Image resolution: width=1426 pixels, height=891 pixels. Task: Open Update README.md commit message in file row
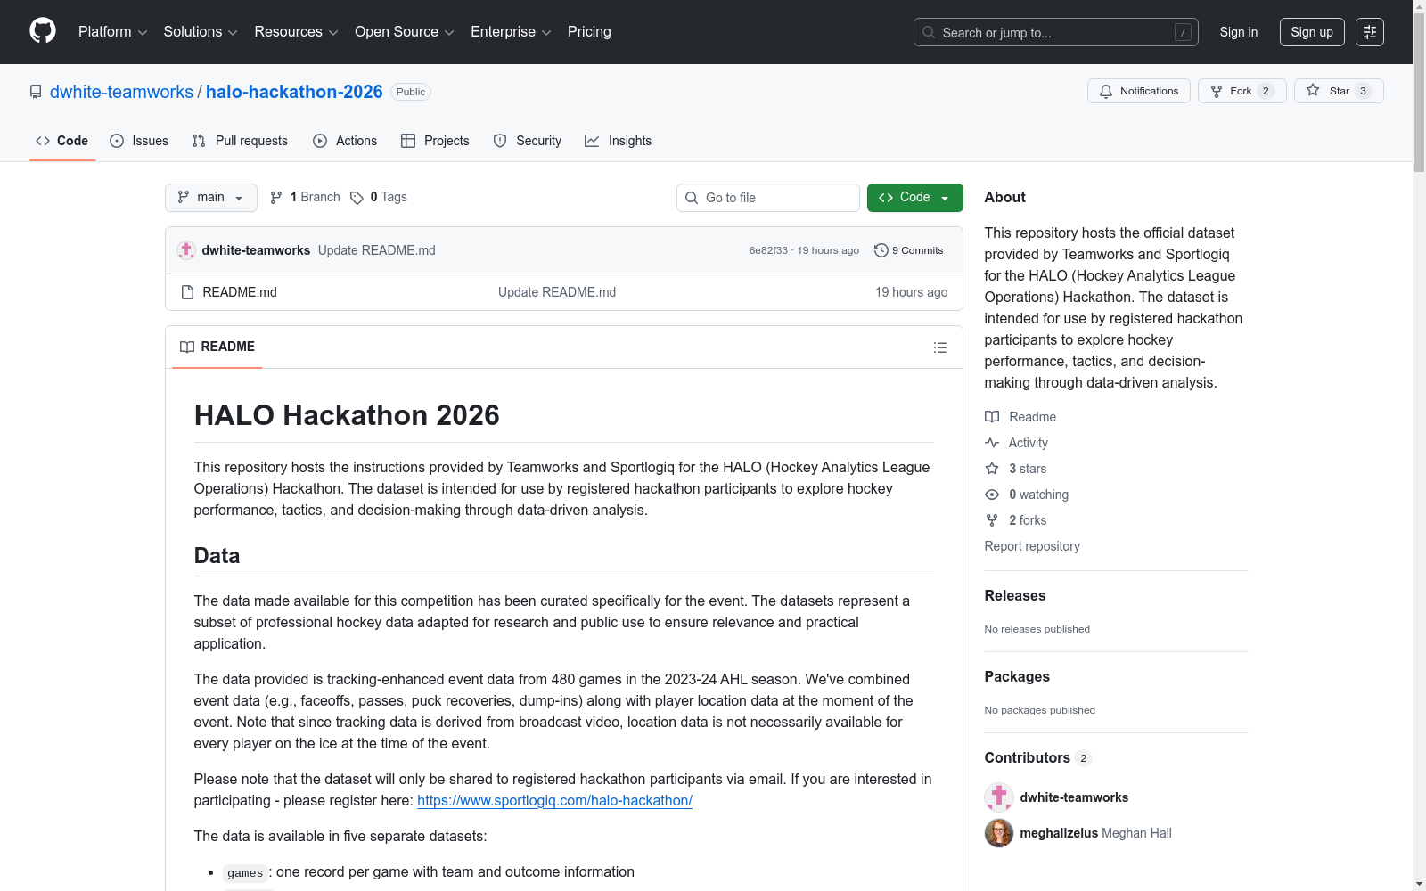(557, 292)
